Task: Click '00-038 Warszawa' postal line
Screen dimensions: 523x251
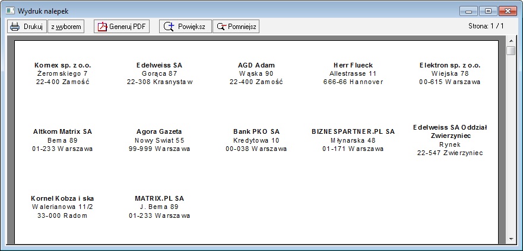Action: click(x=256, y=149)
